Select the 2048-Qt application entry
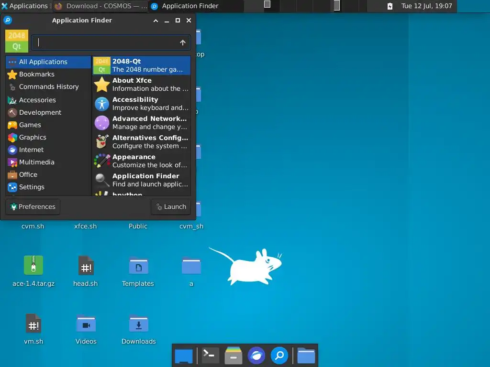 pos(141,65)
